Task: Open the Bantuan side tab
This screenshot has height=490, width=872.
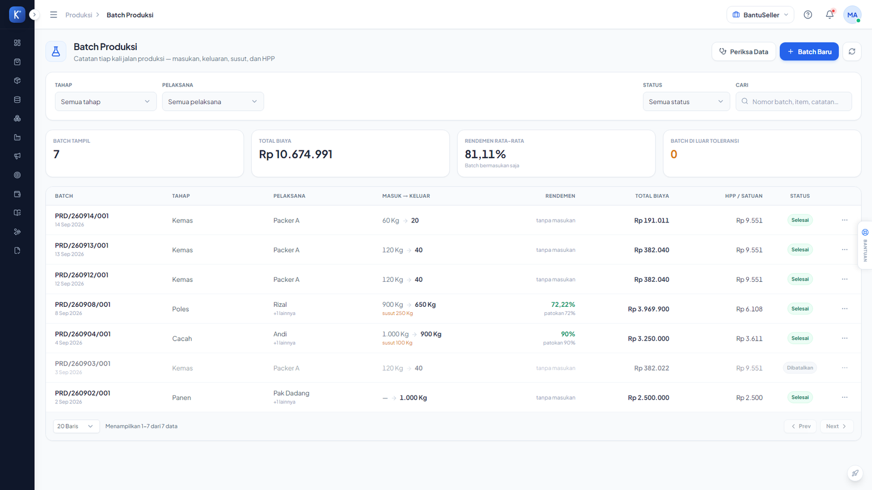Action: 865,245
